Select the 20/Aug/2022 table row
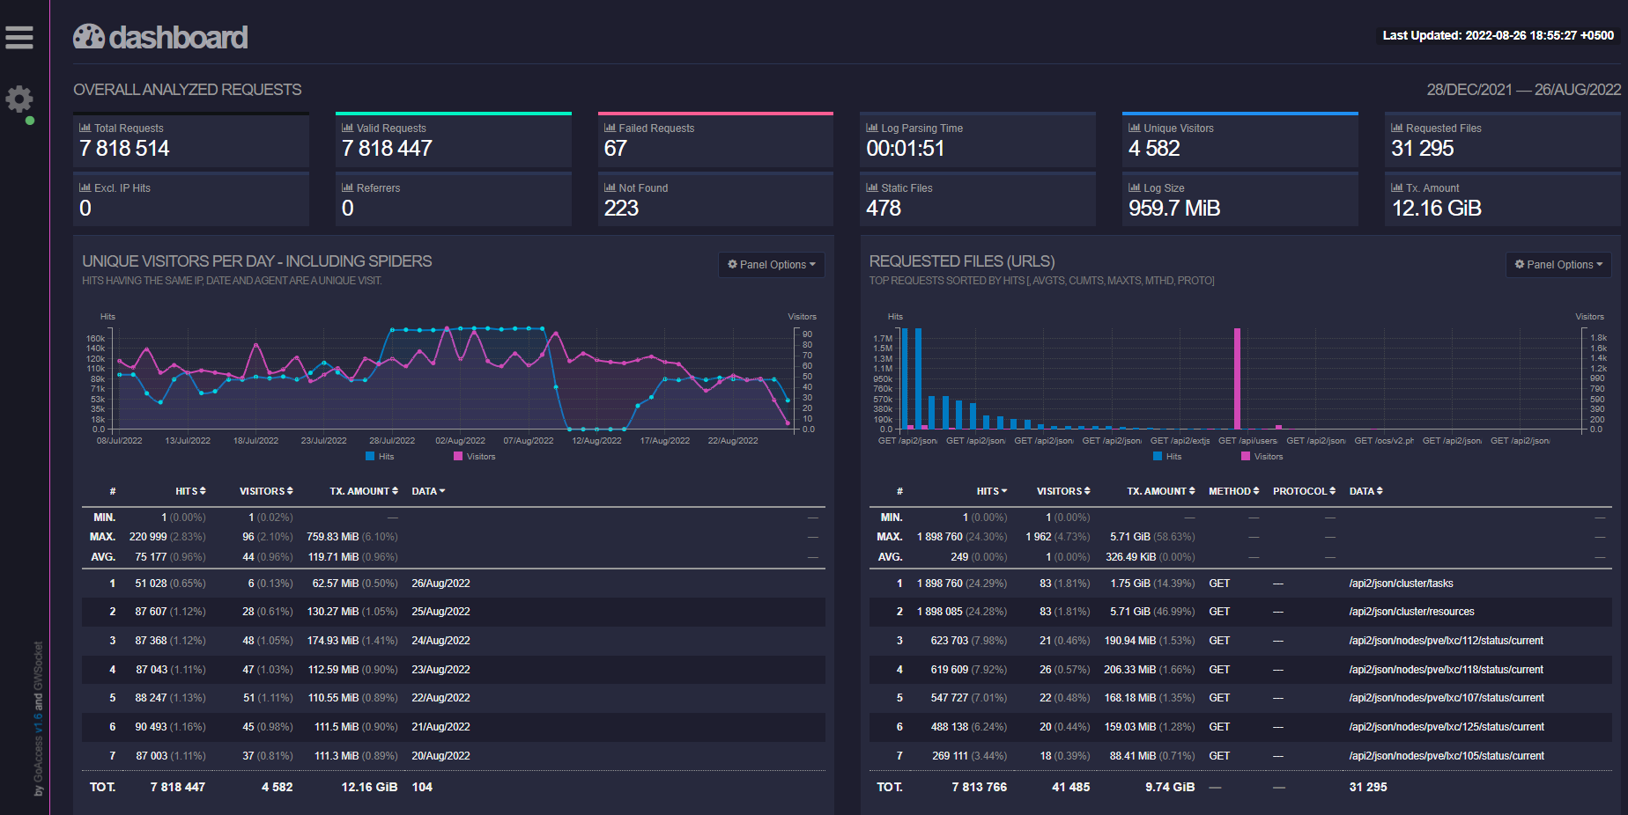This screenshot has width=1628, height=815. 454,756
